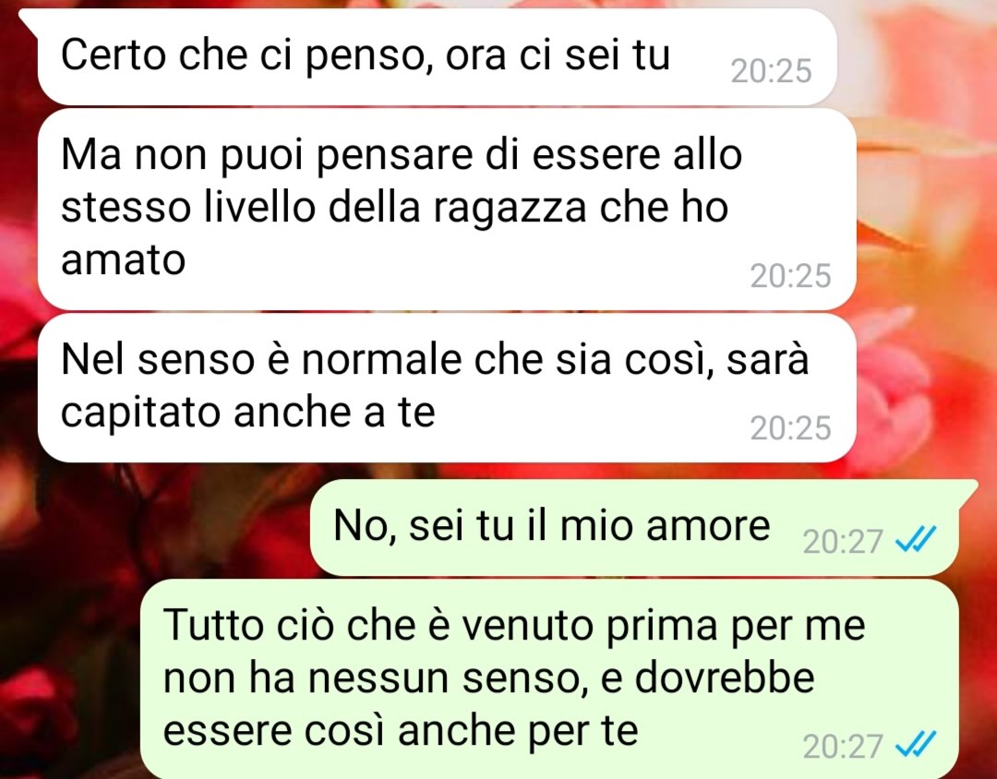This screenshot has height=779, width=997.
Task: Click the words "non ha nessun senso"
Action: coord(373,678)
